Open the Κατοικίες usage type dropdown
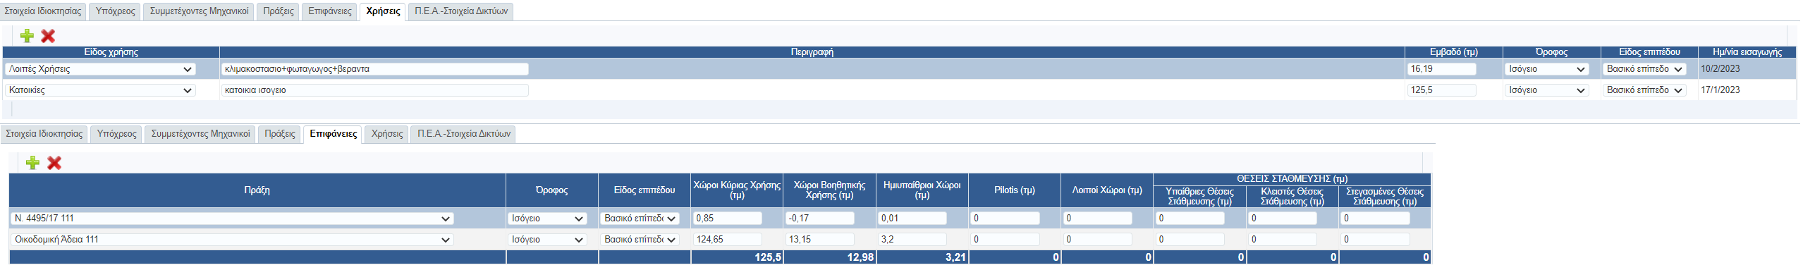The height and width of the screenshot is (270, 1803). (x=99, y=90)
